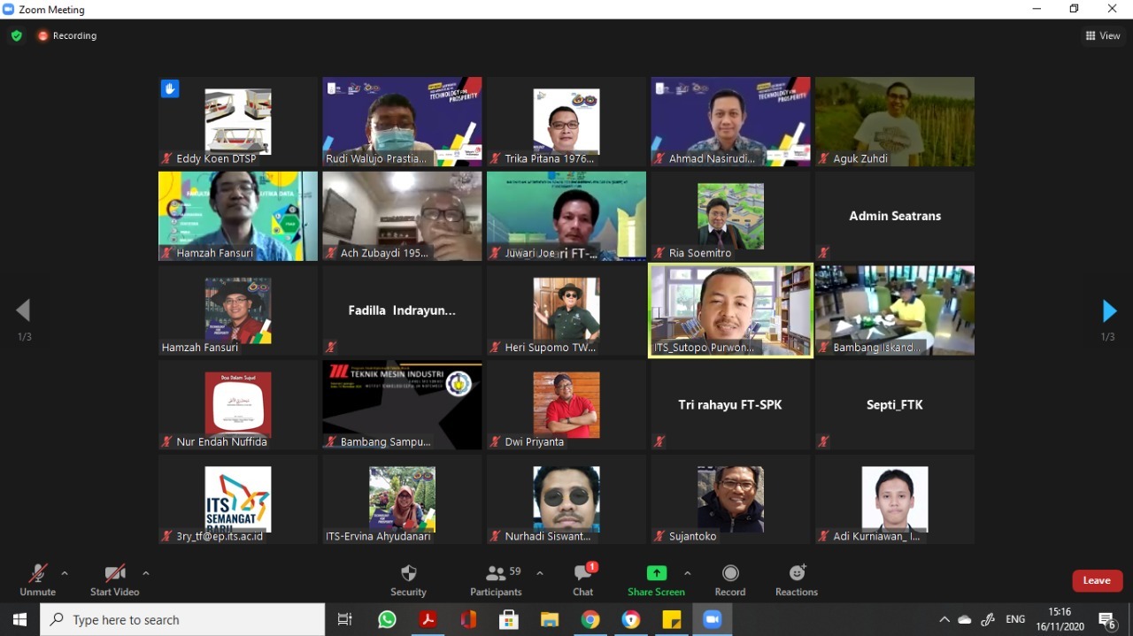Select ITS_Sutopo Purwono's highlighted video tile

click(730, 310)
